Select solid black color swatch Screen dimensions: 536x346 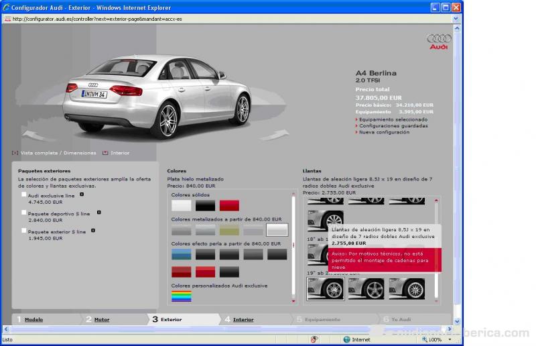206,205
